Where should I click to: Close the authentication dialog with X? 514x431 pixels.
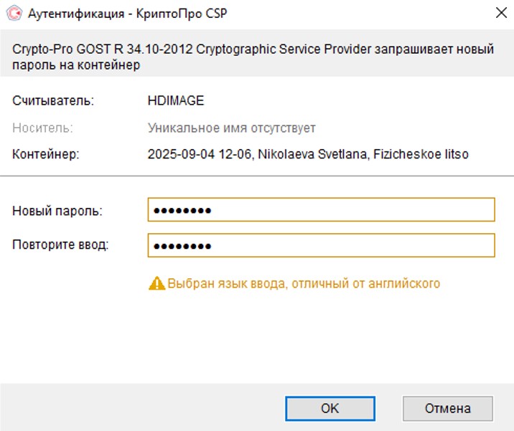pos(501,13)
